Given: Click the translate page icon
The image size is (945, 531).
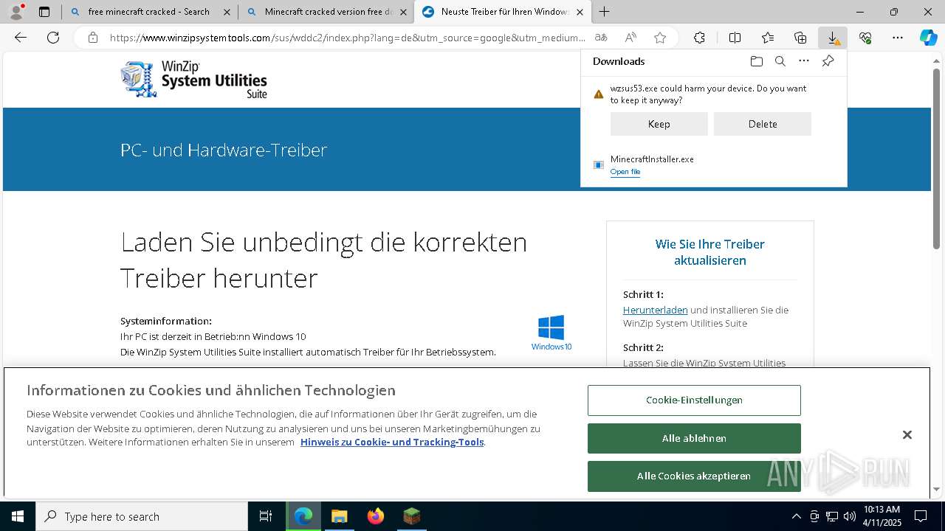Looking at the screenshot, I should [601, 38].
